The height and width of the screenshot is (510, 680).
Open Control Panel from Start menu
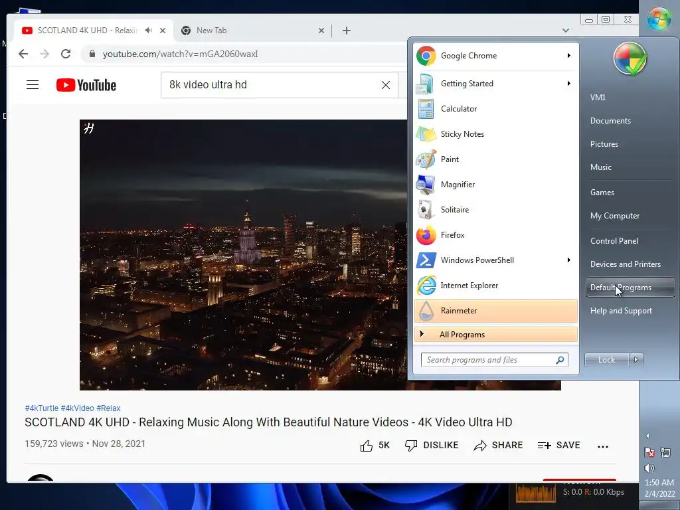[614, 241]
